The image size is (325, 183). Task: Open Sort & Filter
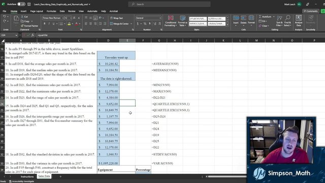tap(279, 21)
